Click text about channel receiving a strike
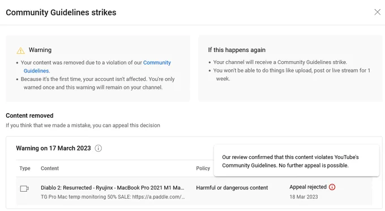The image size is (385, 211). pos(280,62)
